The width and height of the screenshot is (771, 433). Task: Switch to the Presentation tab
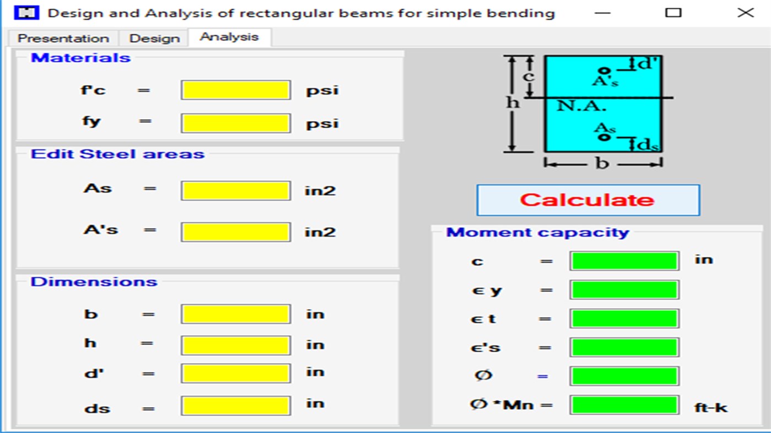[x=63, y=38]
